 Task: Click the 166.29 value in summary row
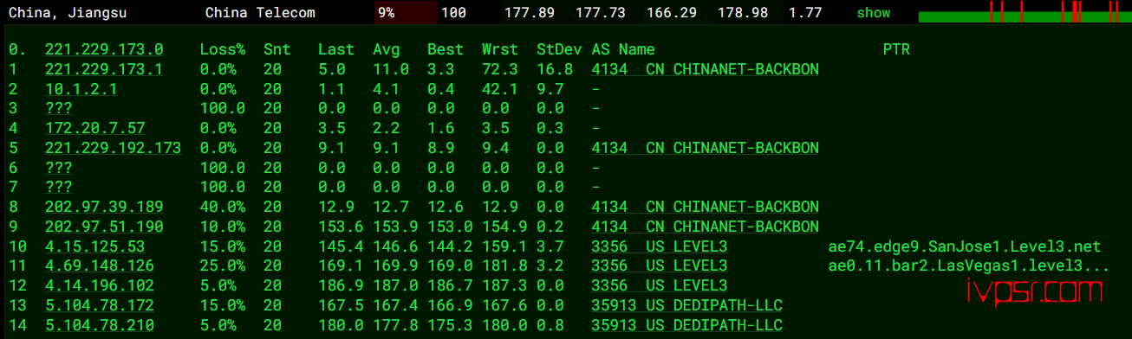tap(673, 13)
